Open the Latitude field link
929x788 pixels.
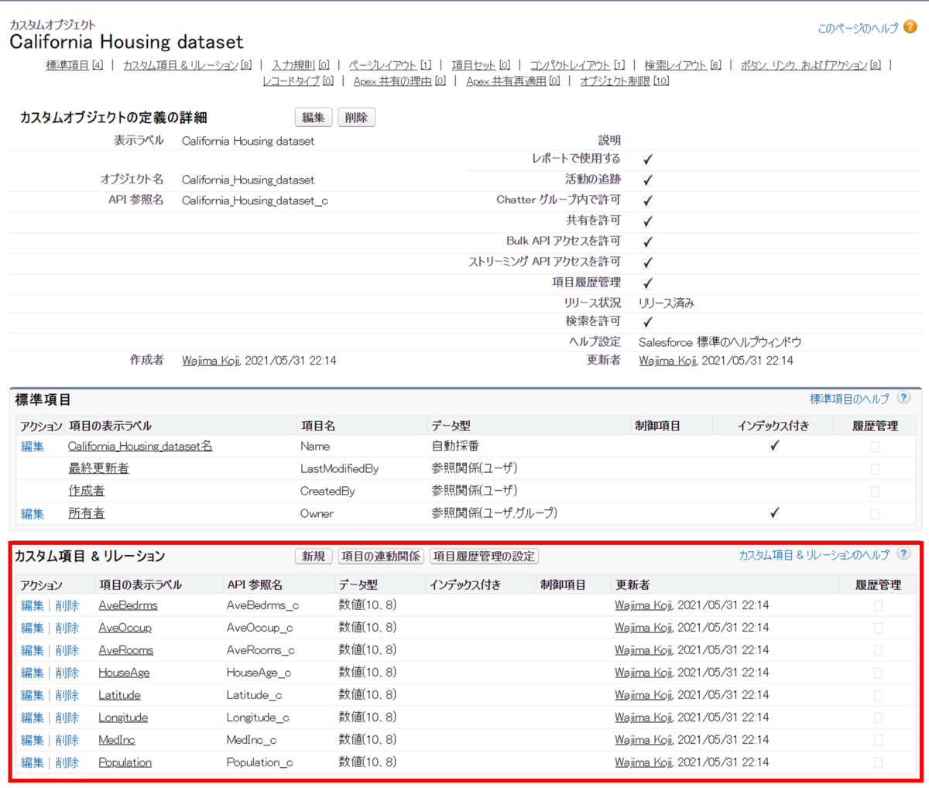tap(119, 695)
